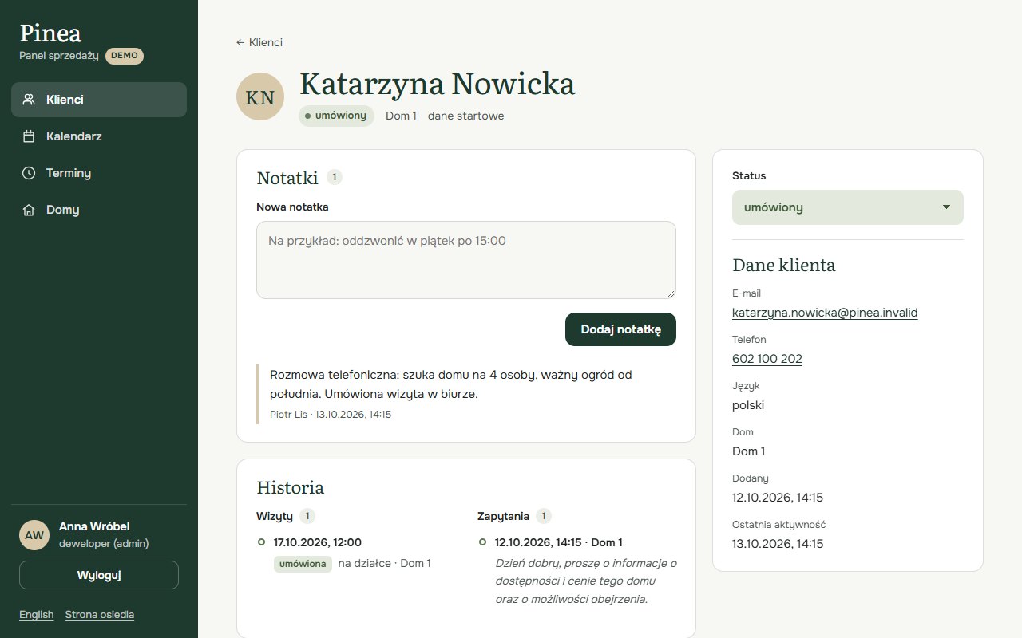Click the AW user avatar
The height and width of the screenshot is (638, 1022).
pos(34,535)
